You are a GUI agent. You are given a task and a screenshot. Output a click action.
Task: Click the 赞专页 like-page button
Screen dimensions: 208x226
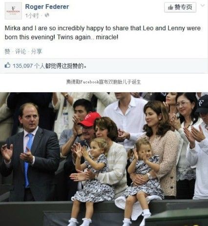pos(180,7)
